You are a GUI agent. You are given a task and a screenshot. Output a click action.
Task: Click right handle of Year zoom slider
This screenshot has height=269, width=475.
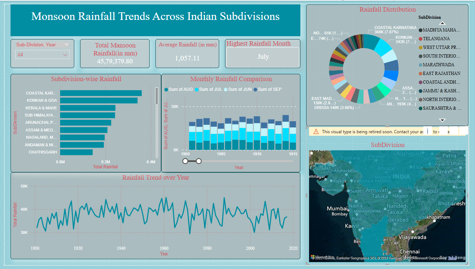point(199,161)
